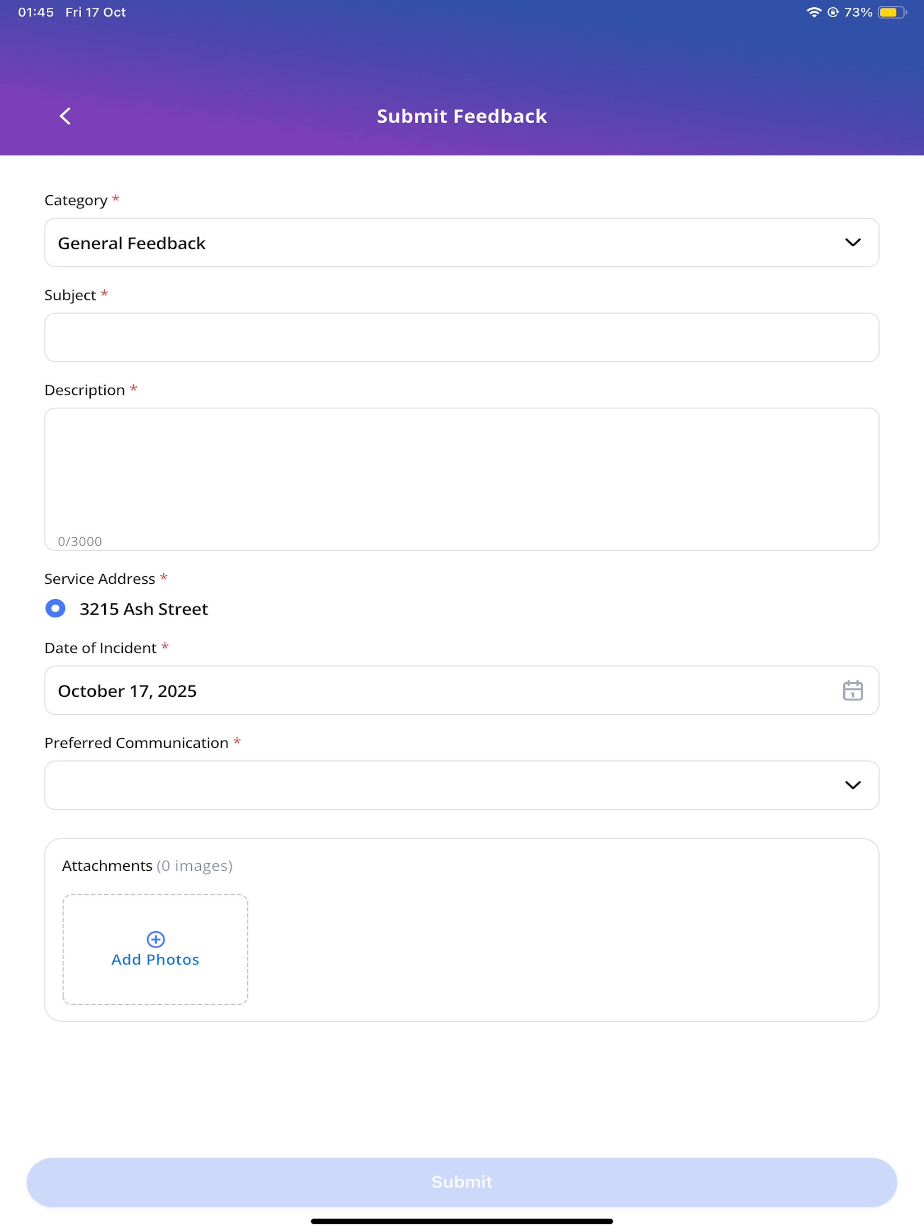Click the 73% battery percentage text
Screen dimensions: 924x1232
pyautogui.click(x=858, y=12)
